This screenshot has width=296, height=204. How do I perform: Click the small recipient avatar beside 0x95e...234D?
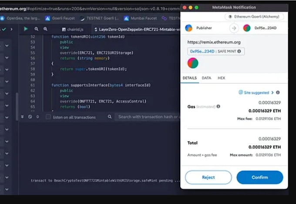coord(247,28)
